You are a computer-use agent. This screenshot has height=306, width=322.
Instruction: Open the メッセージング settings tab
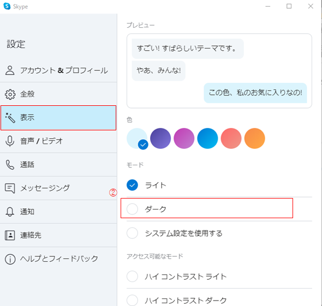(58, 188)
